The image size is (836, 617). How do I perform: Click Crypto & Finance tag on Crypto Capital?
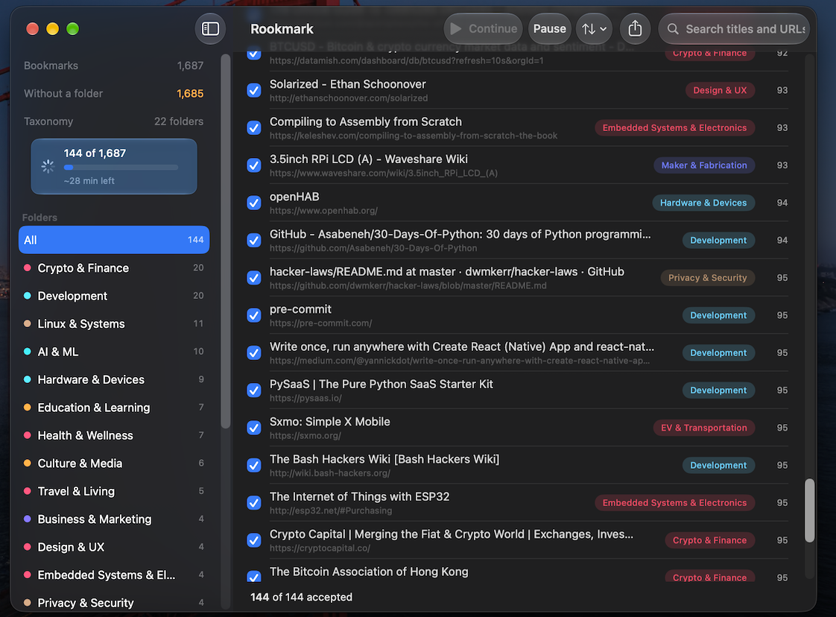(709, 540)
